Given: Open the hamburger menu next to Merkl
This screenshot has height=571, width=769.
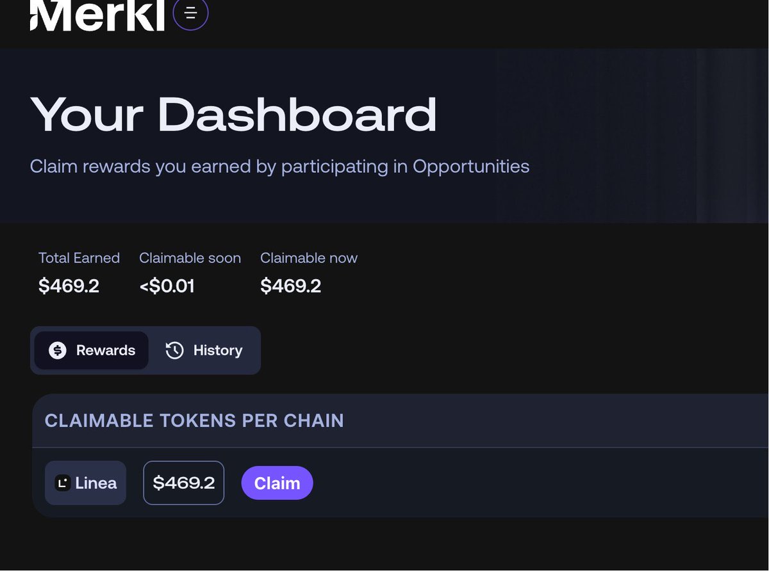Looking at the screenshot, I should 190,13.
